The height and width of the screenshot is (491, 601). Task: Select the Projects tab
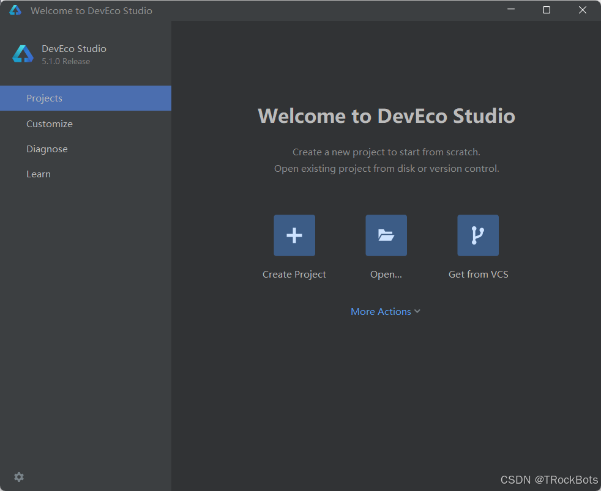[x=86, y=98]
